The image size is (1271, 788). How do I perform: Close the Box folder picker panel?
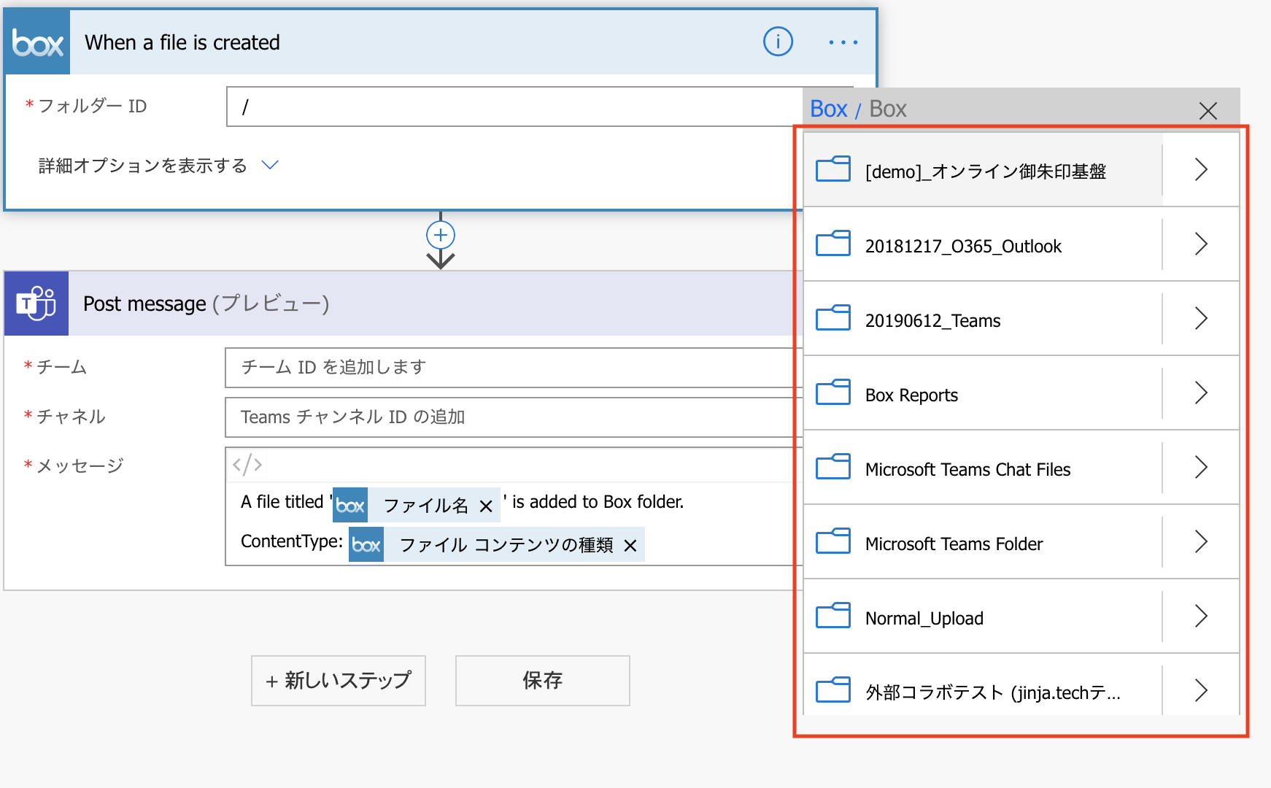(1209, 110)
